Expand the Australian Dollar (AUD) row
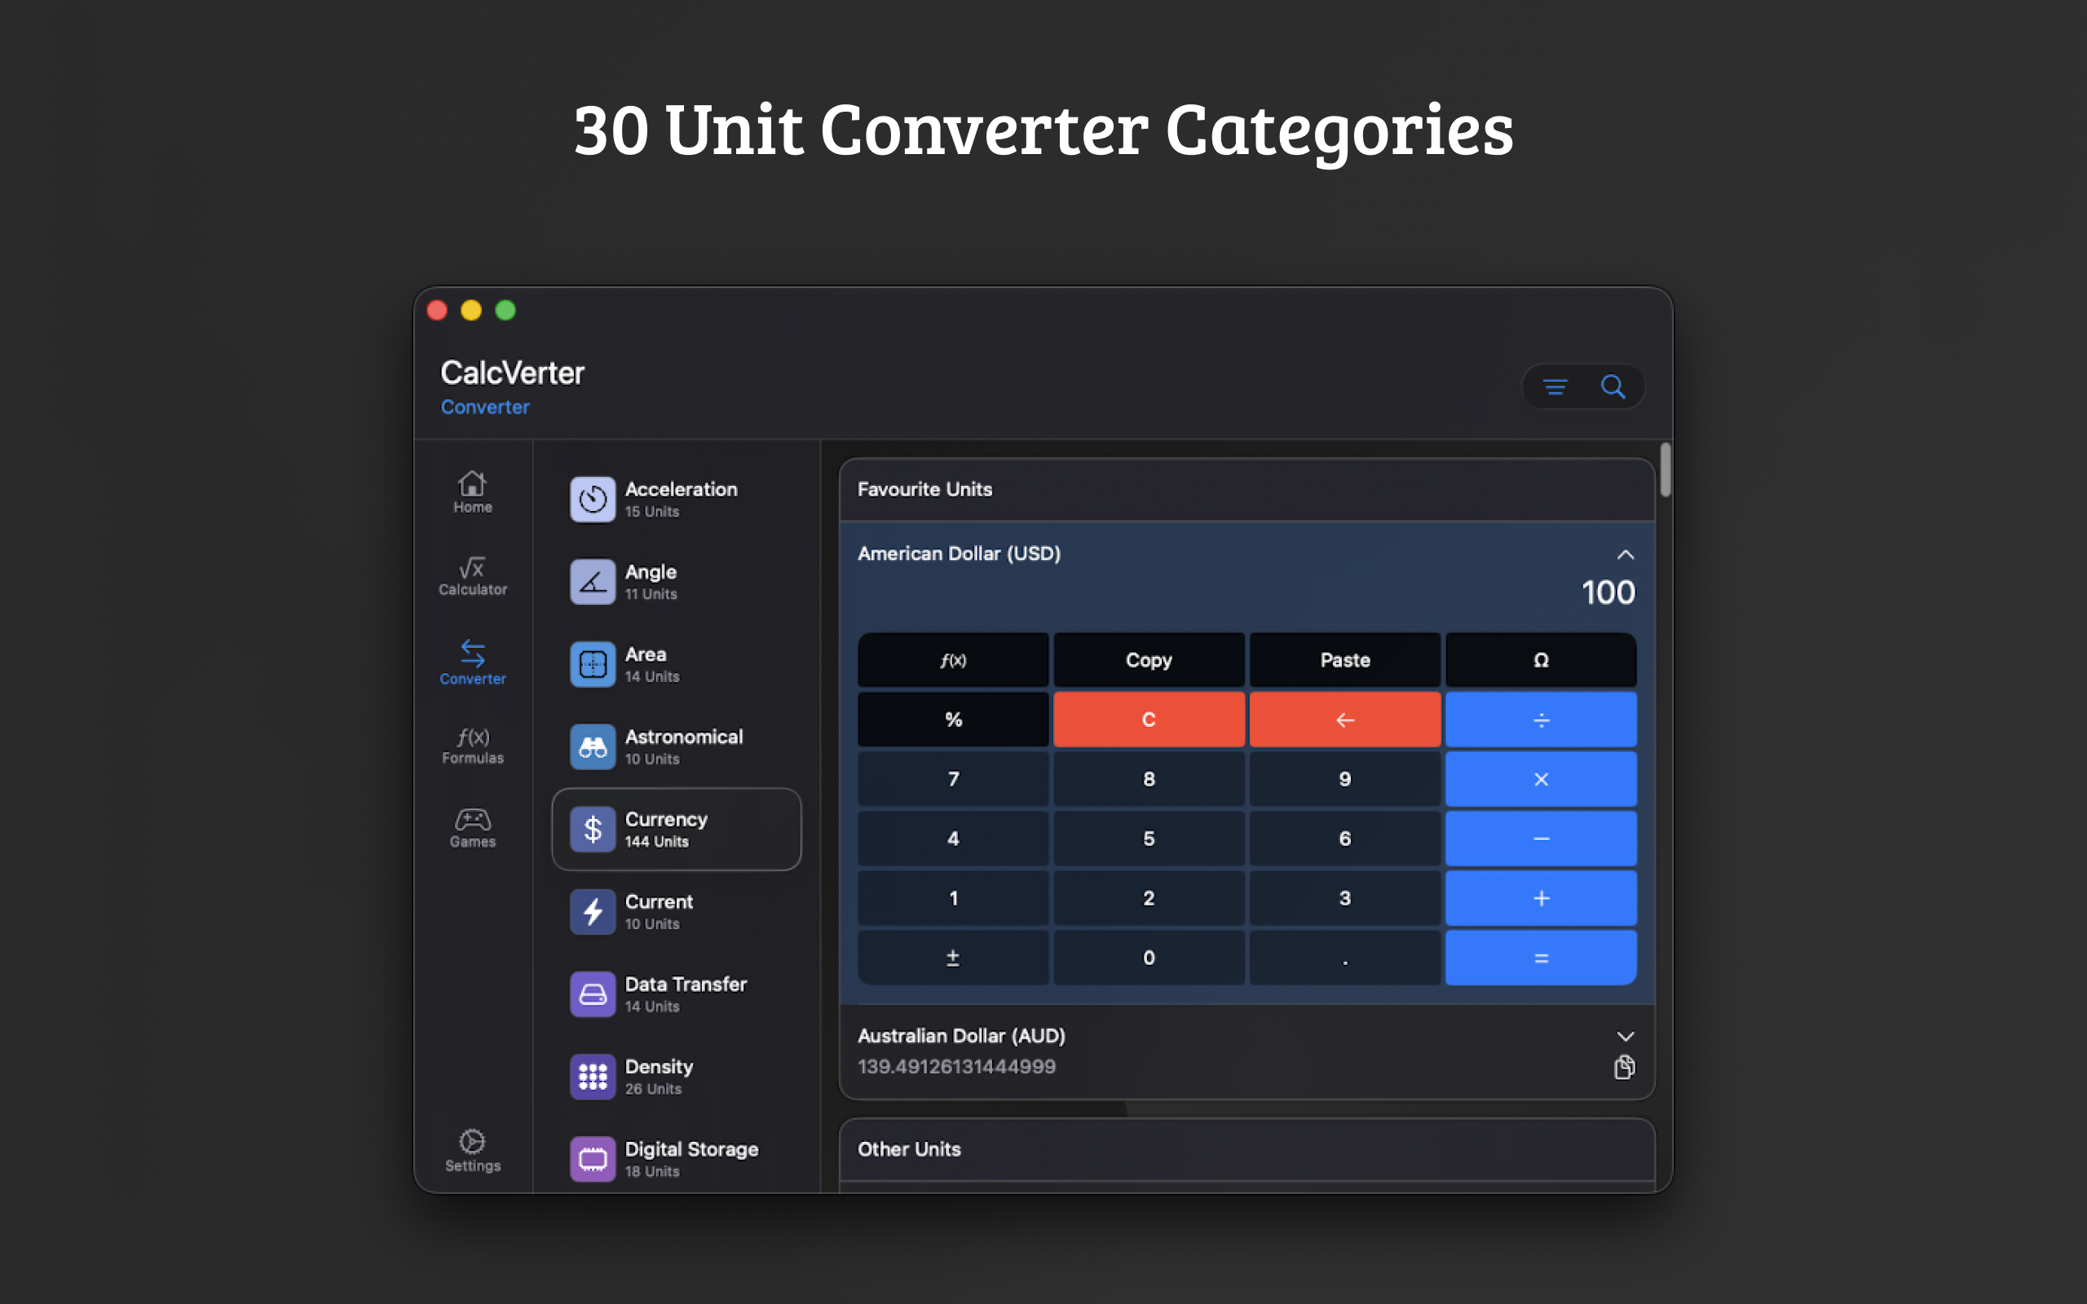The height and width of the screenshot is (1304, 2087). point(1625,1036)
